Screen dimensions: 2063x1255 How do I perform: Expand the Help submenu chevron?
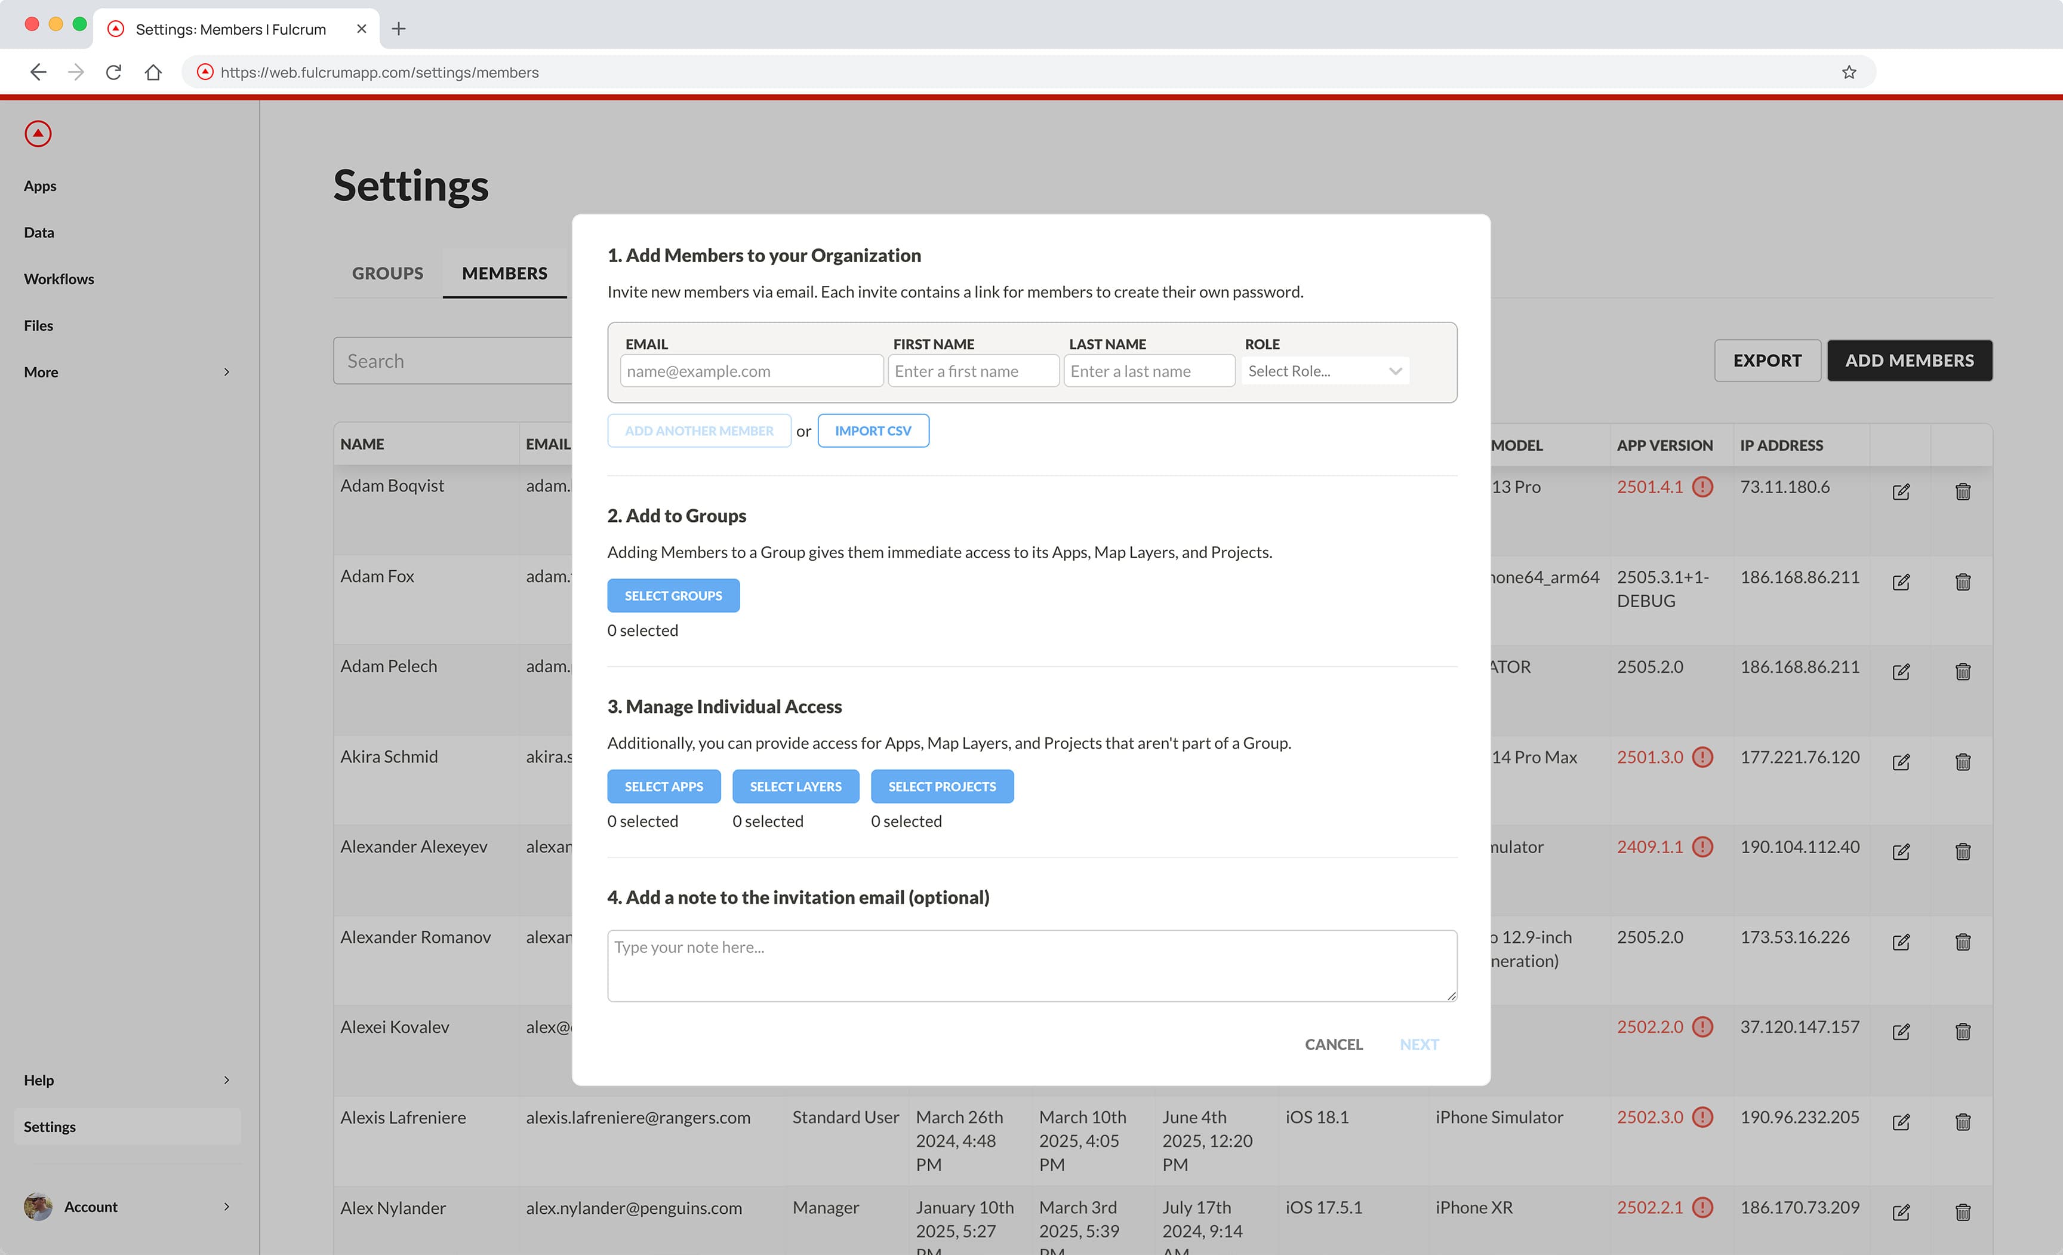(226, 1080)
